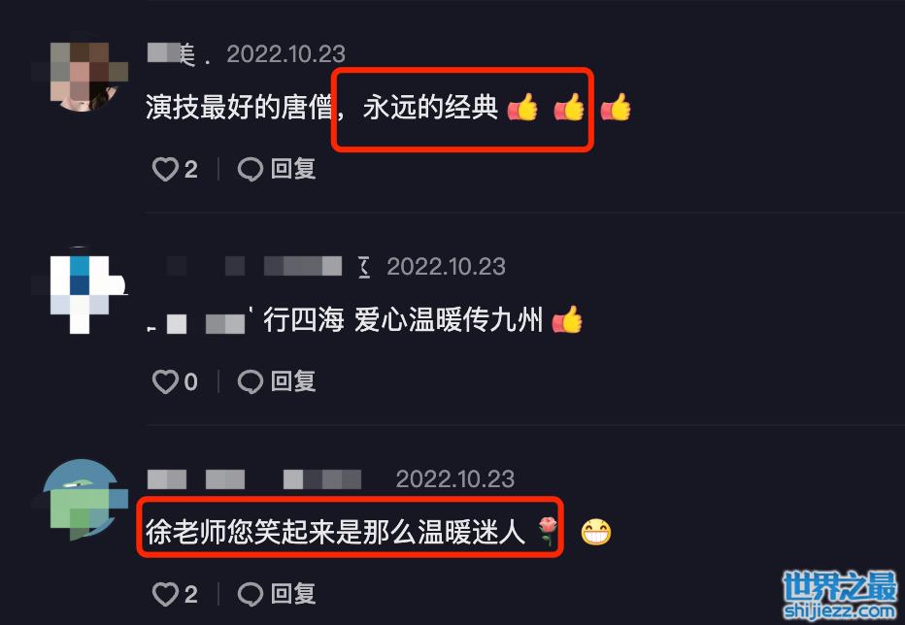Open the first commenter's pixelated avatar
The width and height of the screenshot is (905, 625).
click(82, 76)
